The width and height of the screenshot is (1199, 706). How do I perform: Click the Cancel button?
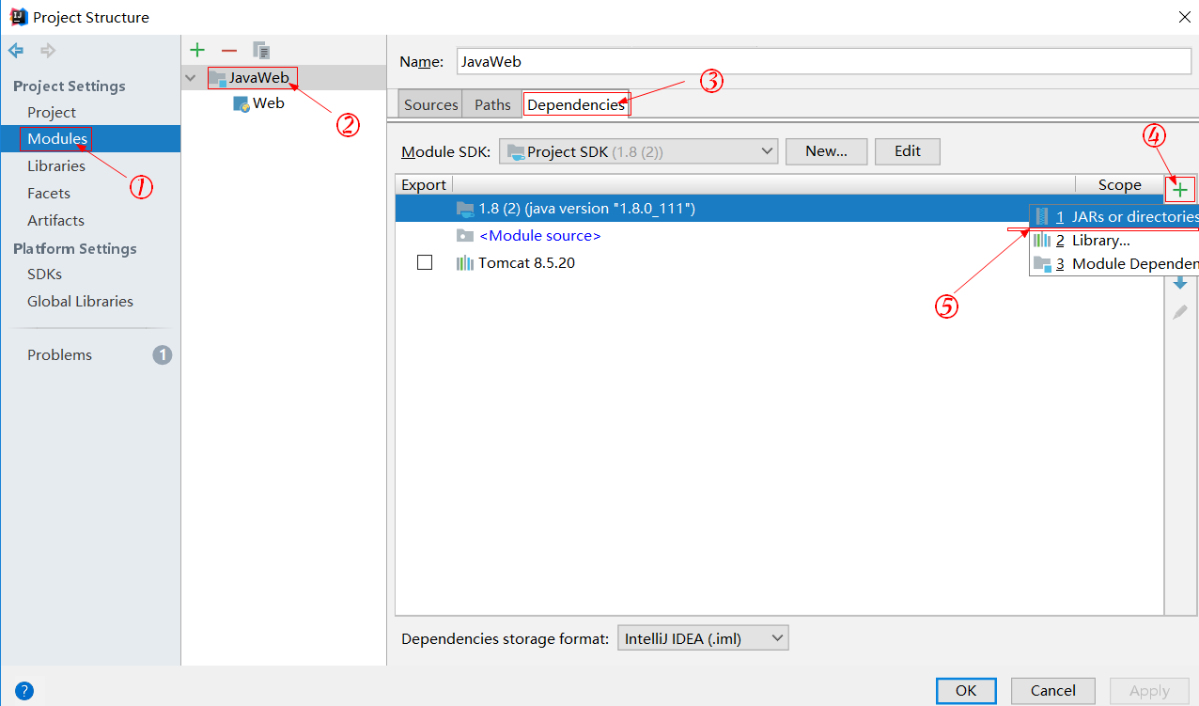tap(1052, 691)
